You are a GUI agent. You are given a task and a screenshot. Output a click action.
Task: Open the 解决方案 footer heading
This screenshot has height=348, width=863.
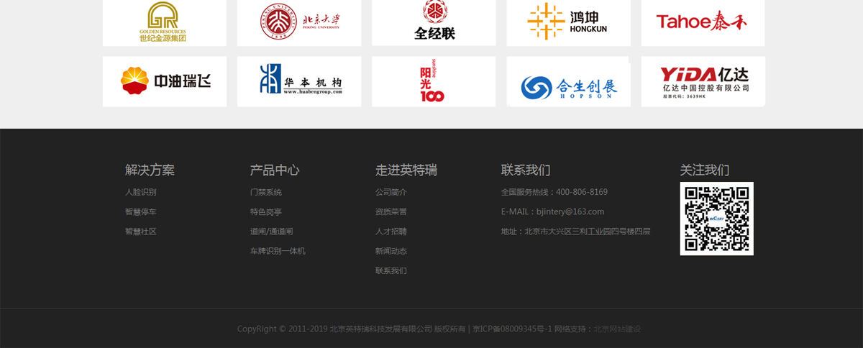150,170
